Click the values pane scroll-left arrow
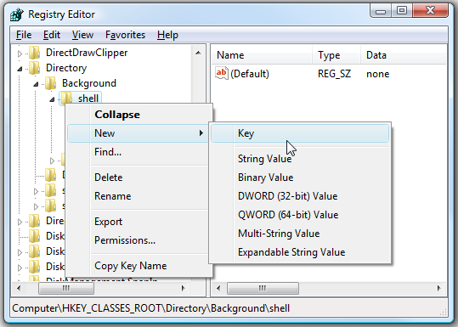Viewport: 458px width, 327px height. [x=218, y=289]
